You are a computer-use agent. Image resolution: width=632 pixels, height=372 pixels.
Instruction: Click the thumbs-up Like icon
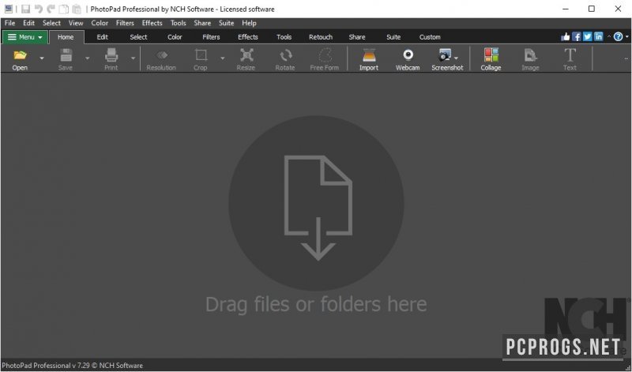pos(565,36)
